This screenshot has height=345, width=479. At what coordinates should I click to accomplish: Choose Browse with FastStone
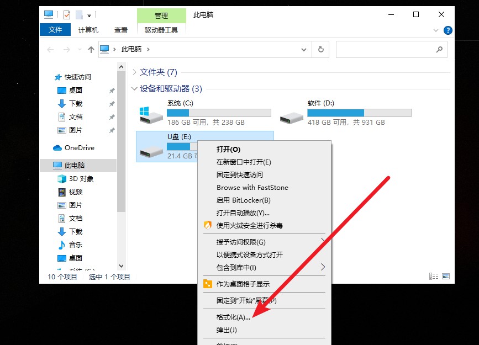[x=264, y=188]
